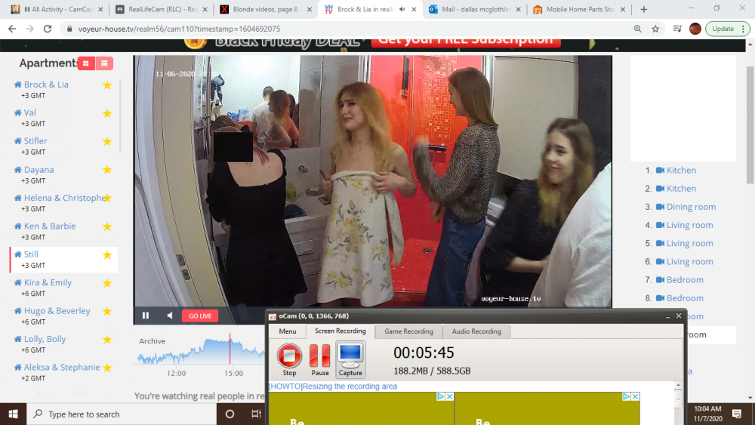Mute the video player volume
The height and width of the screenshot is (425, 755).
point(170,316)
